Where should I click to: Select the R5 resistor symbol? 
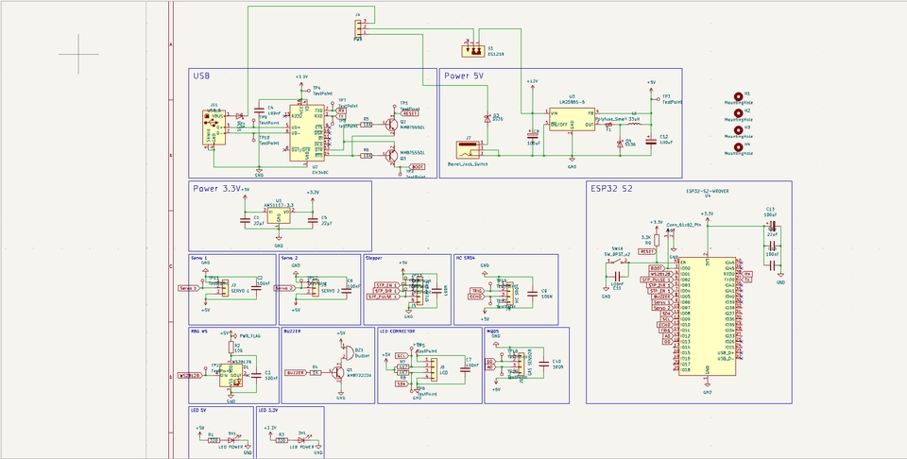coord(367,125)
